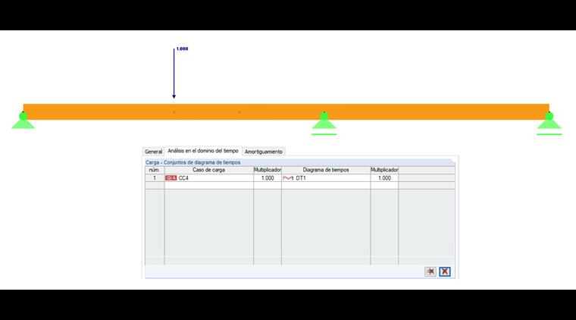Select the middle green roller support of beam

coord(324,123)
